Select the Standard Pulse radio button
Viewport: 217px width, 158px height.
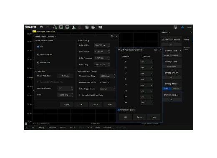38,54
